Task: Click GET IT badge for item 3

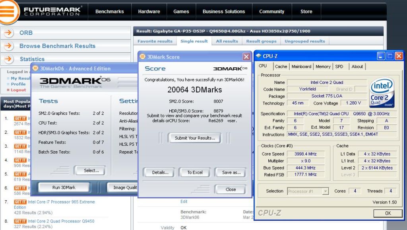Action: [20, 146]
